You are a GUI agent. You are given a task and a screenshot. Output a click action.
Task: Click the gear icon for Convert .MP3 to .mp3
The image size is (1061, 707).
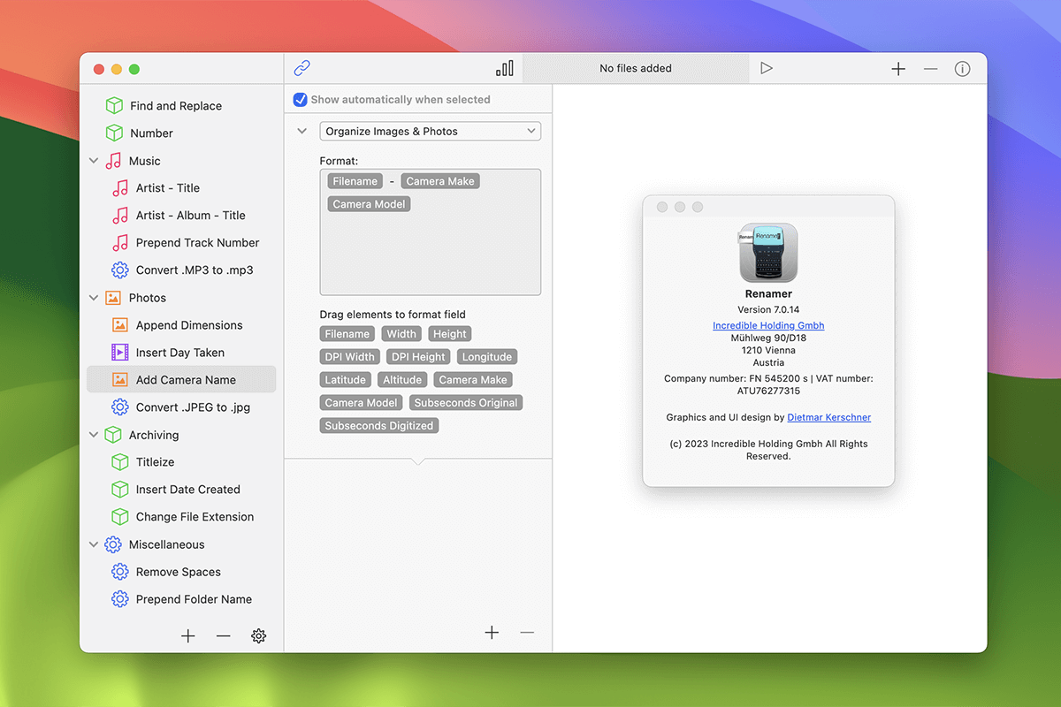point(120,270)
